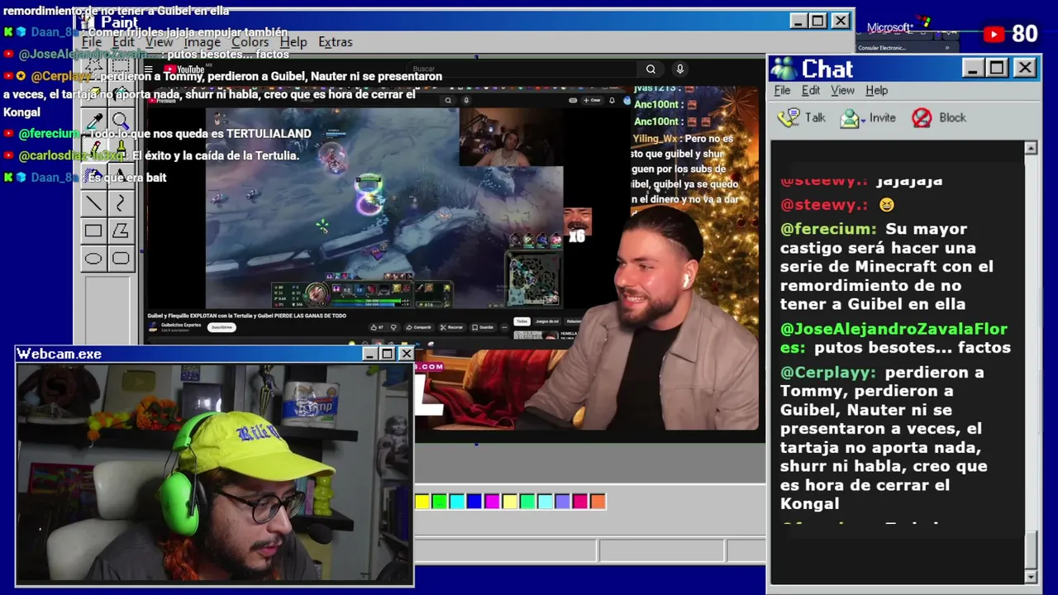Open Paint's Edit menu

point(123,42)
